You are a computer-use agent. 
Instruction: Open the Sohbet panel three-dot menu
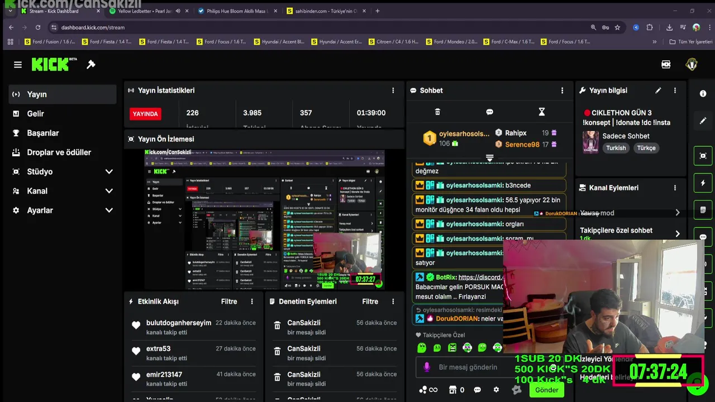click(562, 90)
